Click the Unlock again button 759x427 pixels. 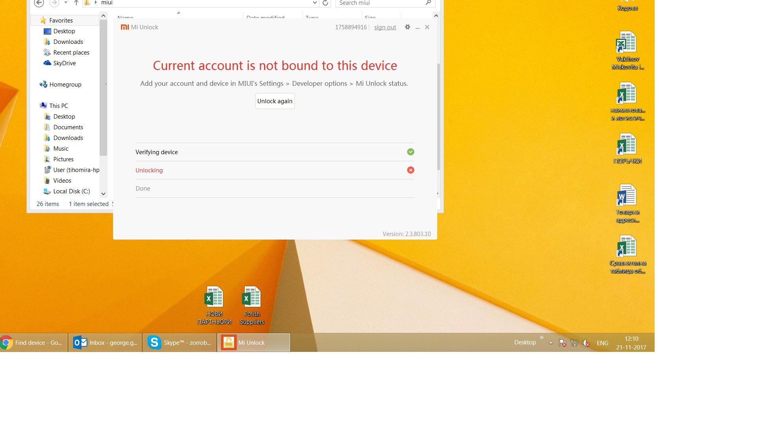275,101
